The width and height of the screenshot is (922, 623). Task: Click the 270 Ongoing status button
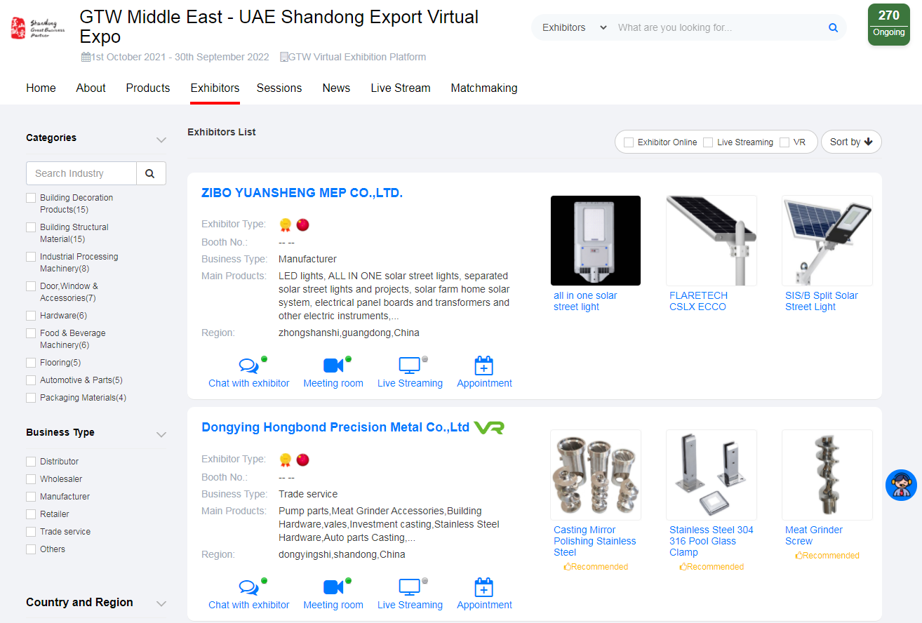[x=889, y=25]
